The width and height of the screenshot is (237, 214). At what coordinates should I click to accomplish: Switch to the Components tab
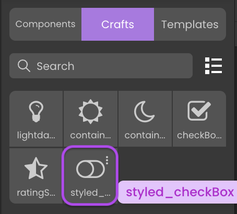(x=45, y=24)
